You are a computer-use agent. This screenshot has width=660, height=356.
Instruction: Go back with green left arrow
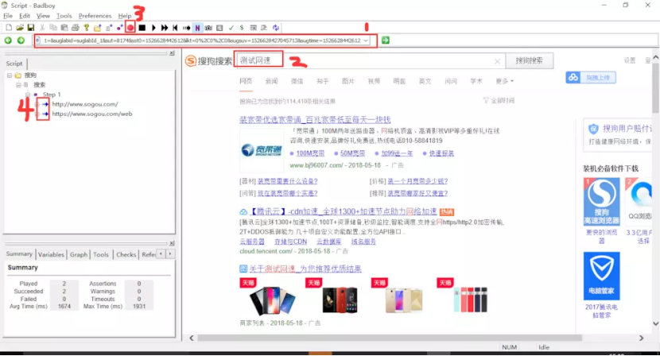pos(8,41)
